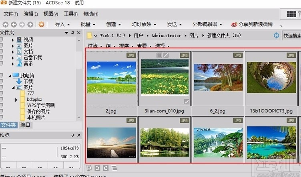The height and width of the screenshot is (177, 301).
Task: Open the 视图 menu
Action: [x=51, y=14]
